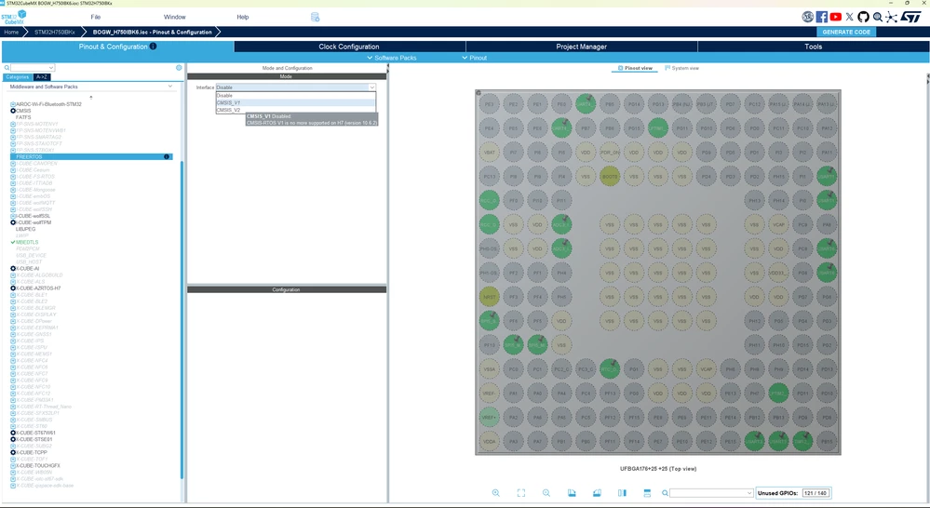
Task: Expand the Pinout dropdown menu
Action: coord(475,58)
